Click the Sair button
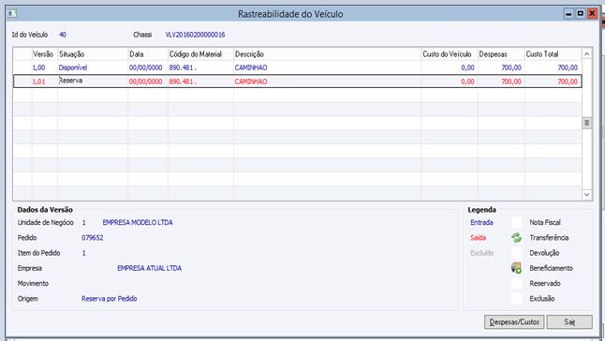The width and height of the screenshot is (605, 341). (569, 321)
